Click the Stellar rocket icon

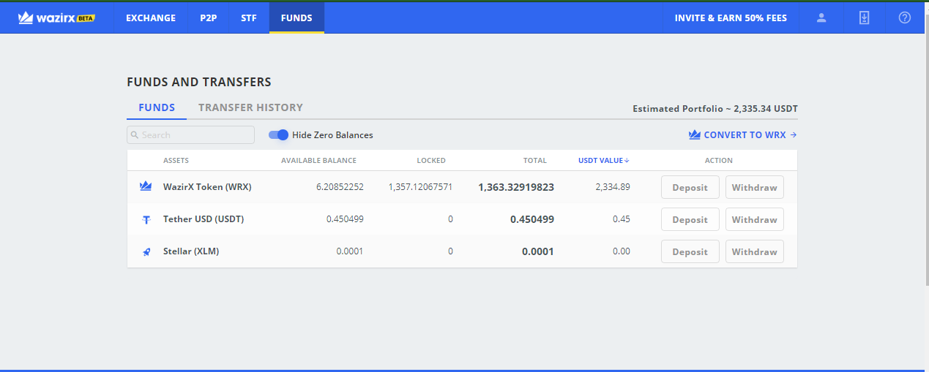coord(146,251)
